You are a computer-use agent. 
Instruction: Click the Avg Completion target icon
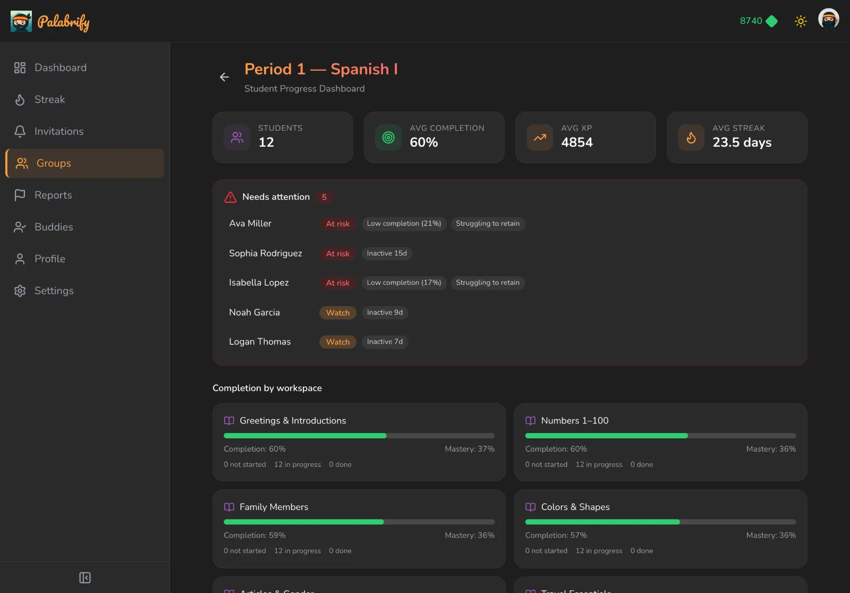coord(388,138)
